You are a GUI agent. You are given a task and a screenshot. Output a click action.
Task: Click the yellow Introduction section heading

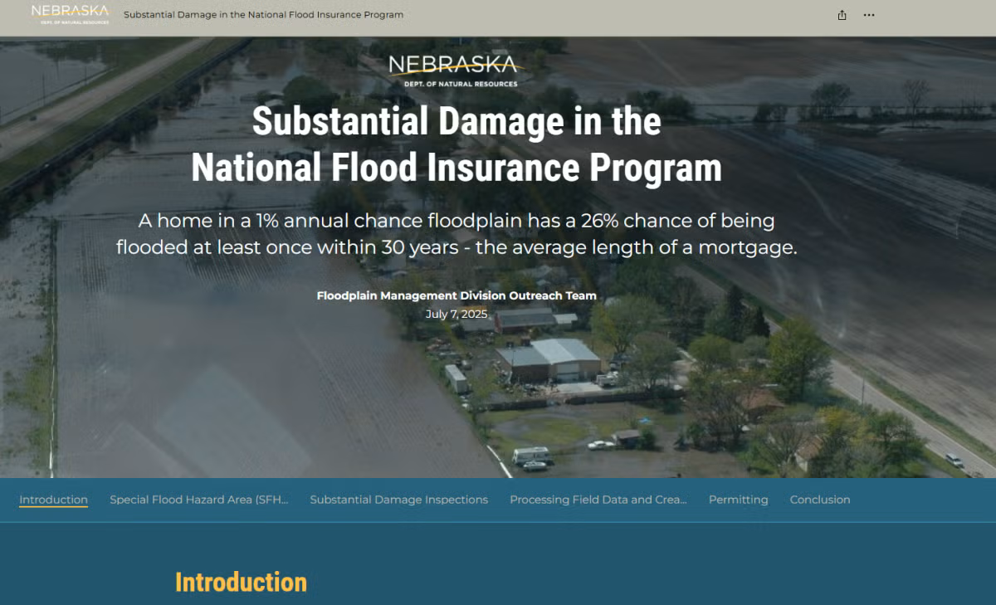coord(240,582)
